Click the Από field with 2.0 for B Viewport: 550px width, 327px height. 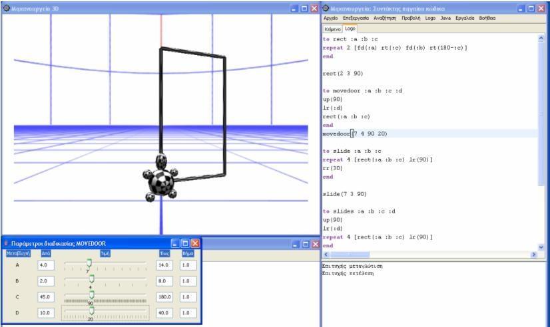pyautogui.click(x=46, y=281)
